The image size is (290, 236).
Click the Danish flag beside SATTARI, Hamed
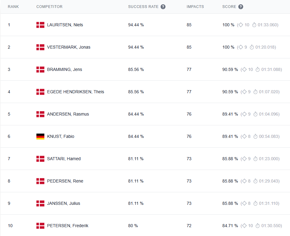pos(40,159)
